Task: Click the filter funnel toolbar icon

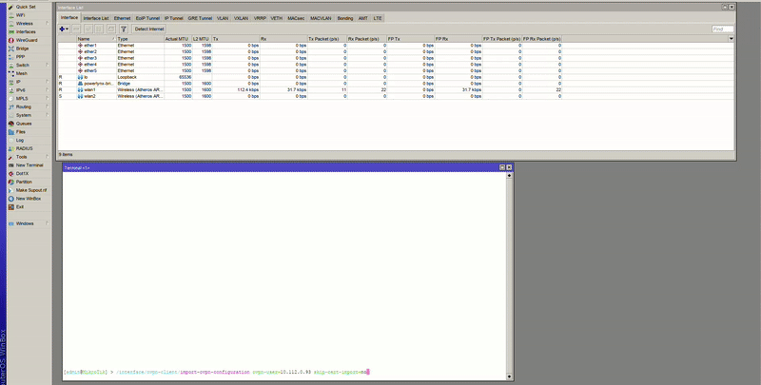Action: tap(124, 29)
